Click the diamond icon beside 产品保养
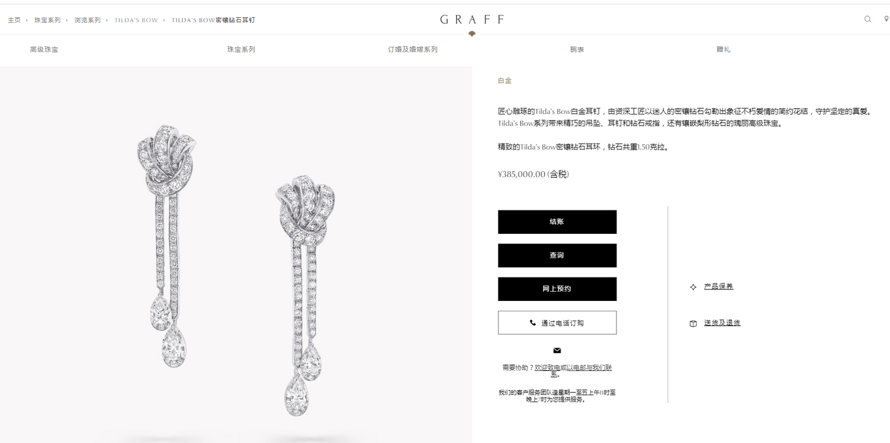This screenshot has height=443, width=890. (693, 287)
